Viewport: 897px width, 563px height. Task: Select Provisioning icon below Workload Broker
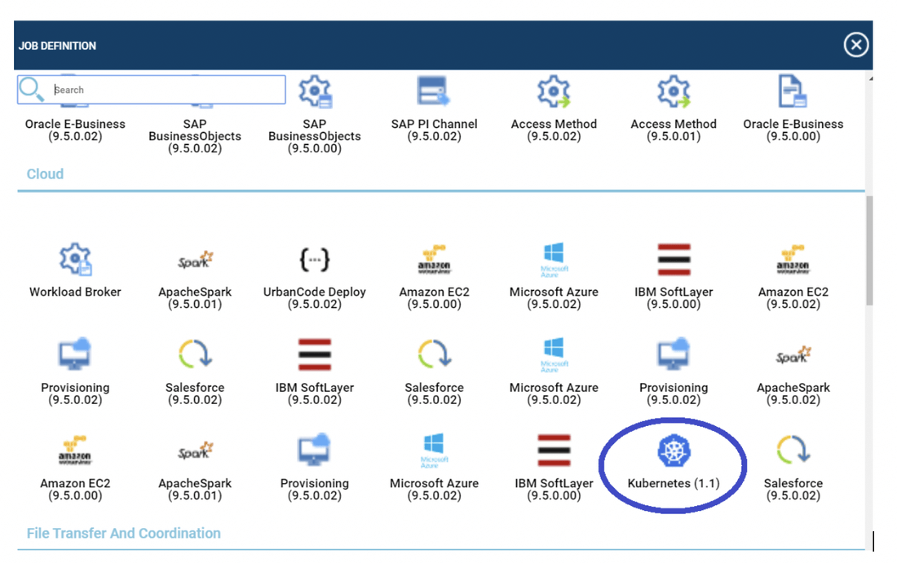[x=75, y=356]
